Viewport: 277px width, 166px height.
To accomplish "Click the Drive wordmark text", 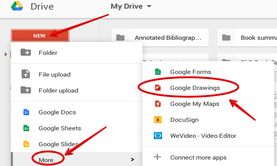I will pyautogui.click(x=42, y=7).
